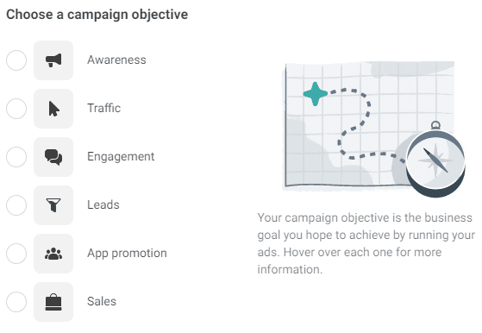This screenshot has width=482, height=333.
Task: Select the Awareness radio button
Action: click(16, 60)
